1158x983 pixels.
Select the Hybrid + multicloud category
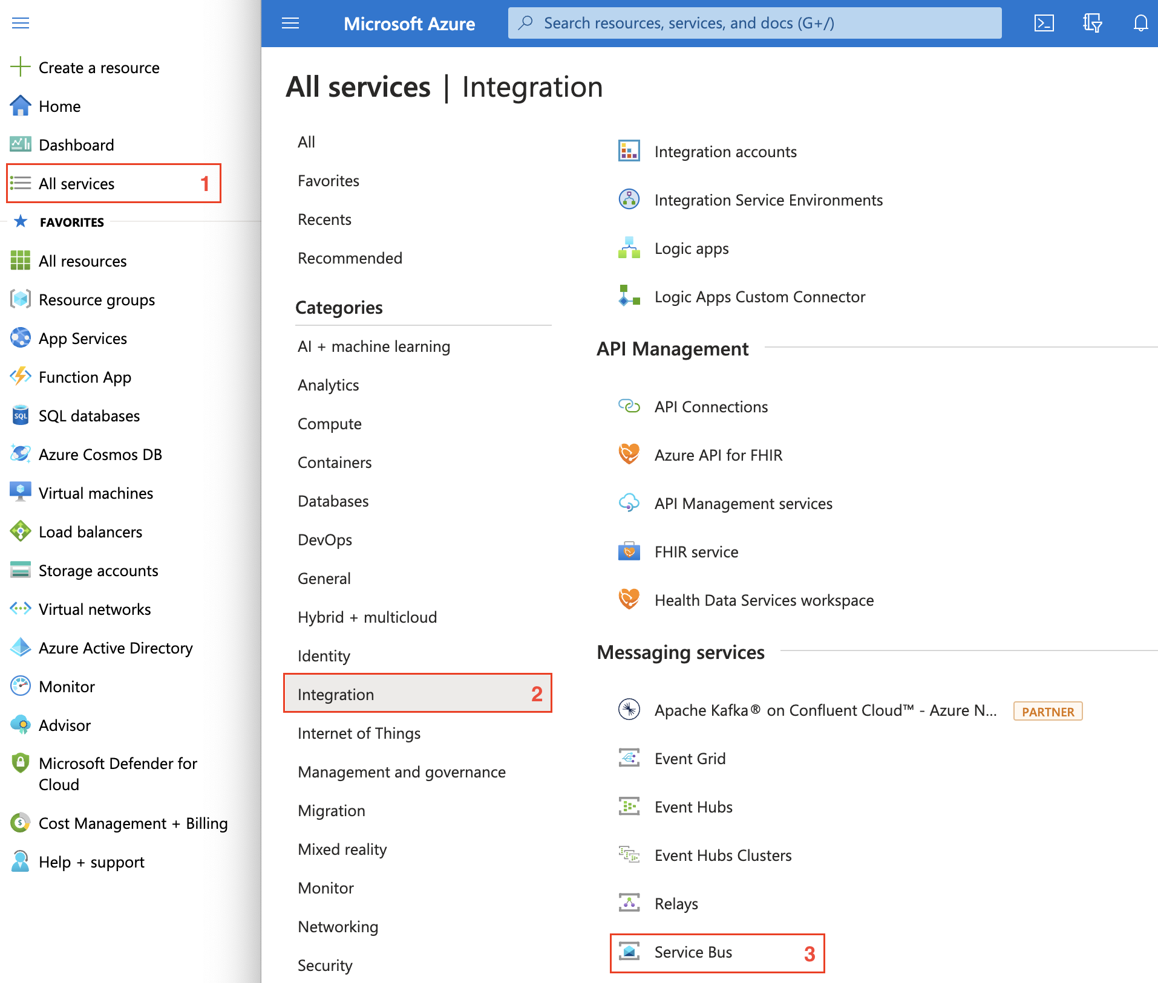click(x=367, y=617)
